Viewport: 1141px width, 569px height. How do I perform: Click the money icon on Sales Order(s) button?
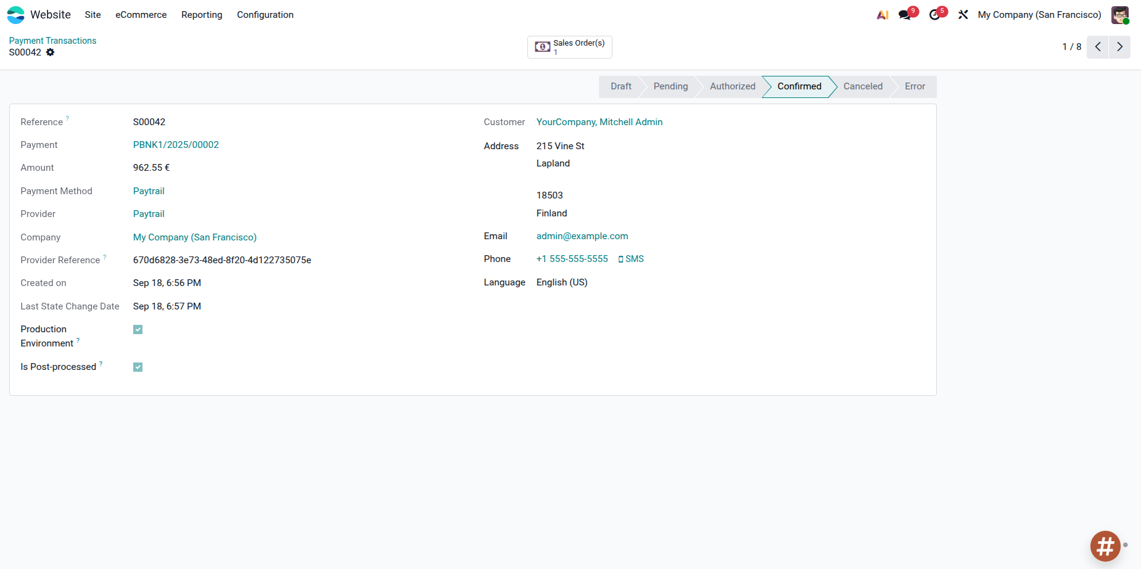(542, 46)
